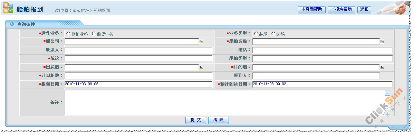
Task: Switch to the 查询条件 tab
Action: click(26, 24)
